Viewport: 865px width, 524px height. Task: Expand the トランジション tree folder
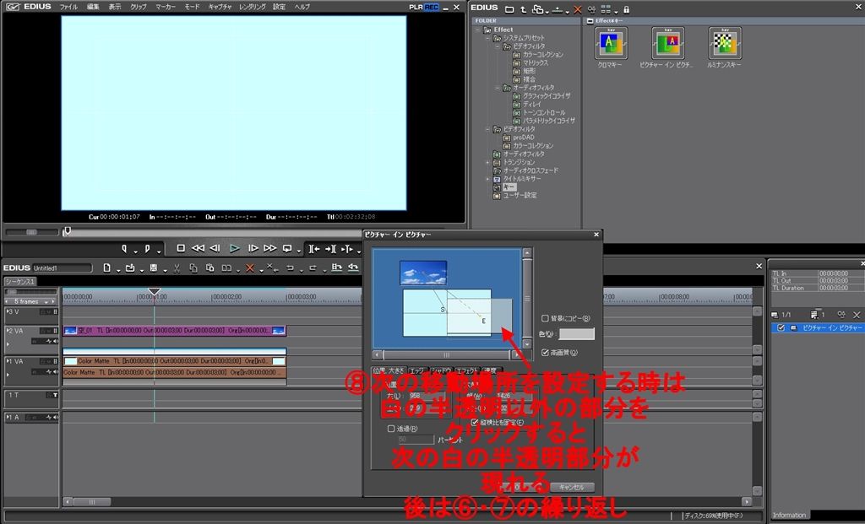(487, 162)
